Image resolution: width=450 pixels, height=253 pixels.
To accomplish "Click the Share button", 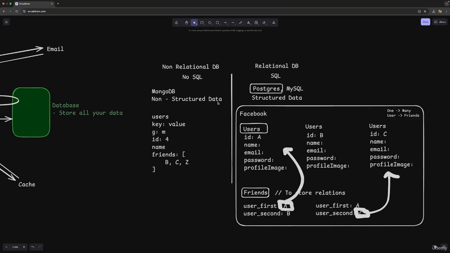I will 425,22.
